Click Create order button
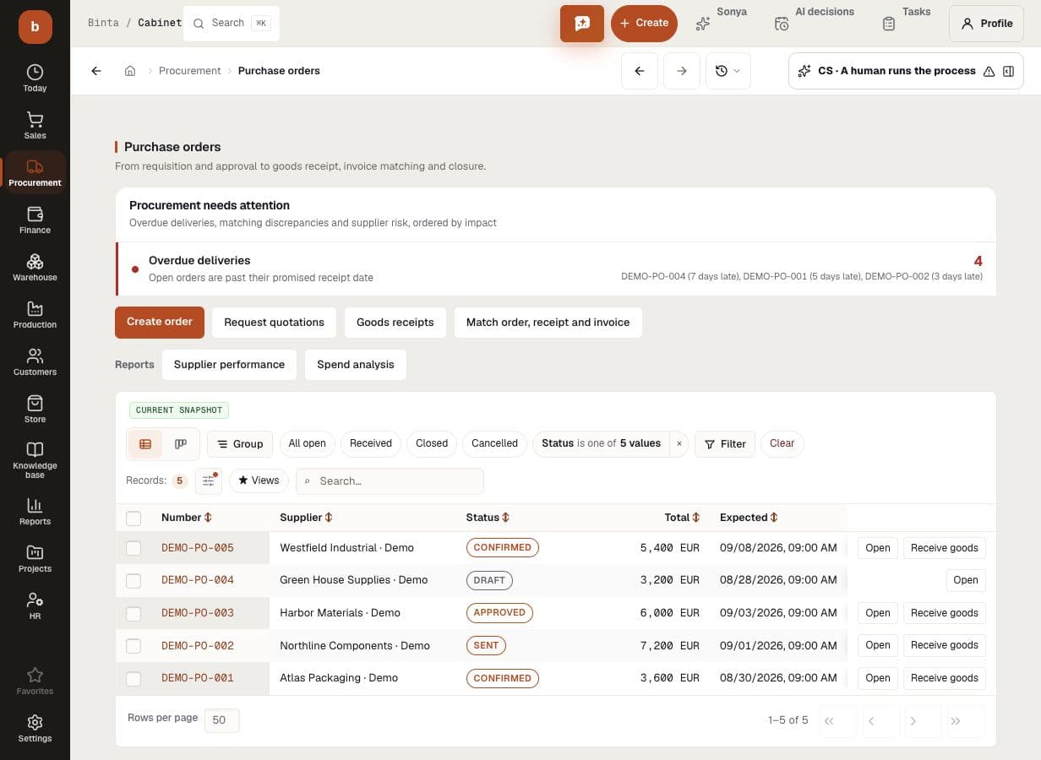The height and width of the screenshot is (760, 1041). (x=160, y=322)
